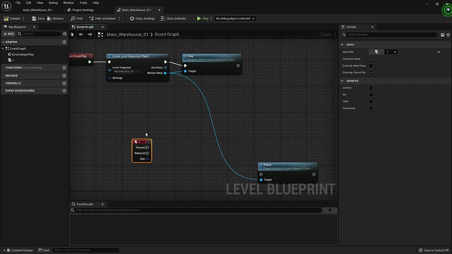Expand the MACROS section
Screen dimensions: 452x254
pos(11,75)
